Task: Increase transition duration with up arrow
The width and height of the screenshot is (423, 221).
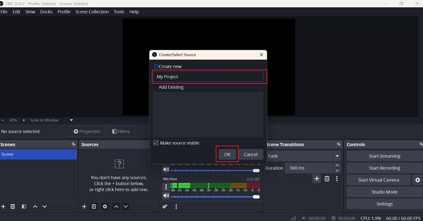Action: (337, 165)
